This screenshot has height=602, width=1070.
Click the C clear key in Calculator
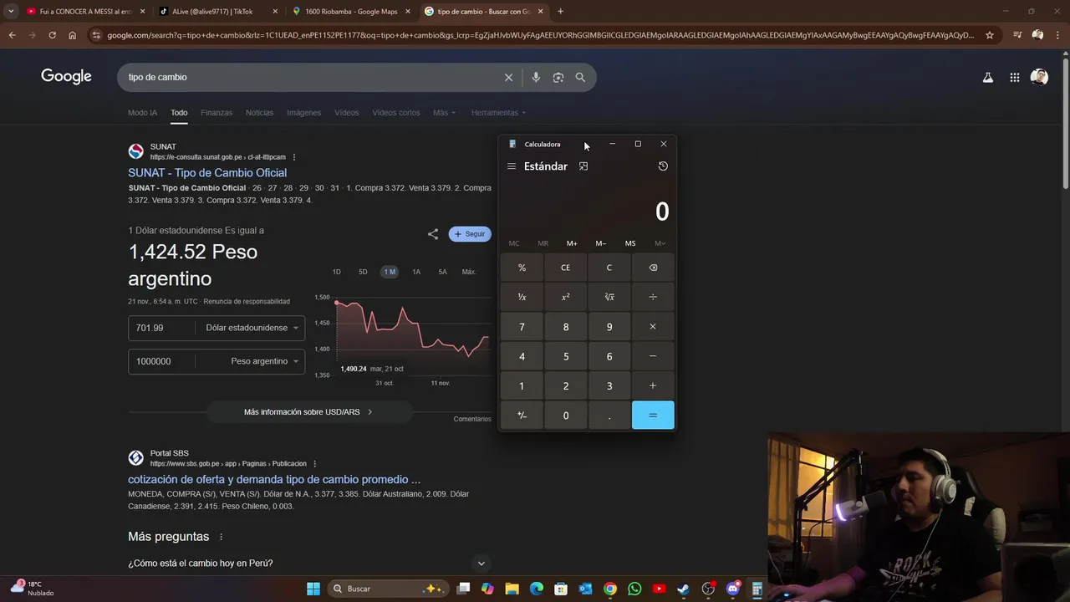[x=609, y=268]
